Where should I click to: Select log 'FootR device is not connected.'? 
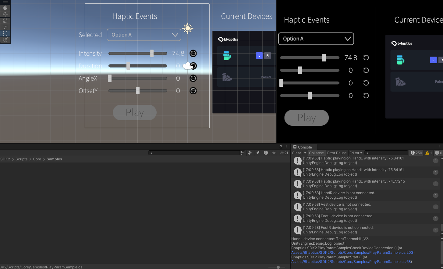pos(366,230)
